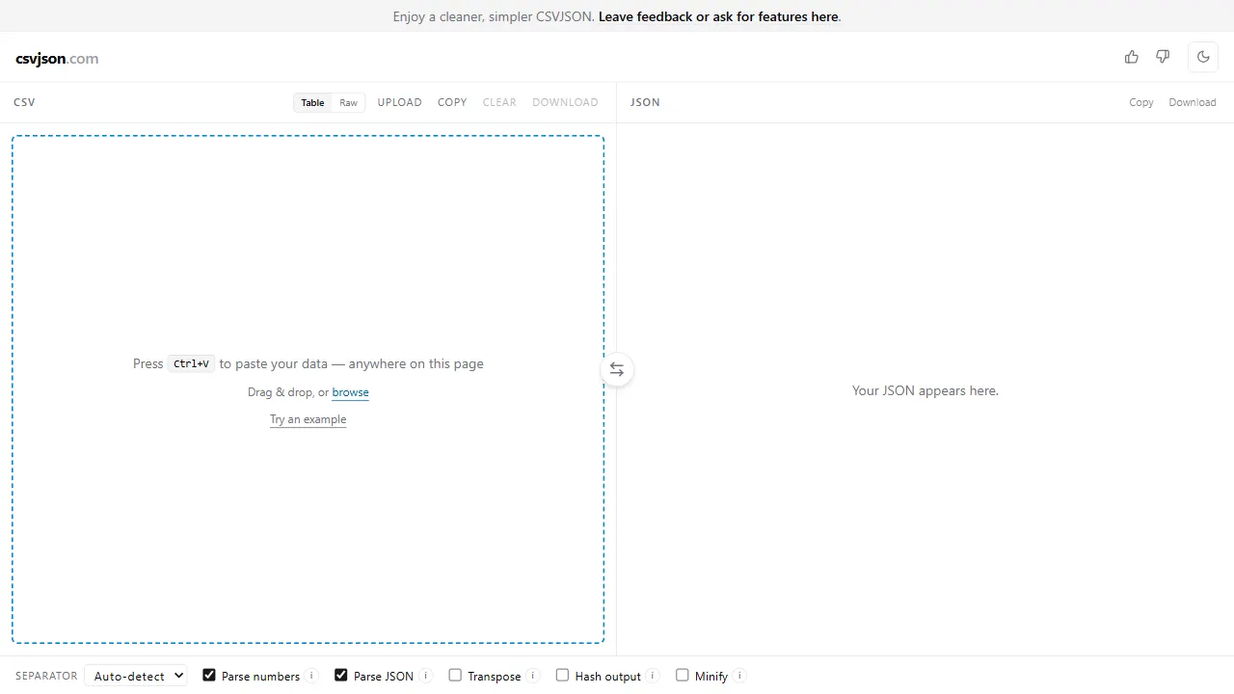
Task: Disable the Parse numbers checkbox
Action: pyautogui.click(x=209, y=676)
